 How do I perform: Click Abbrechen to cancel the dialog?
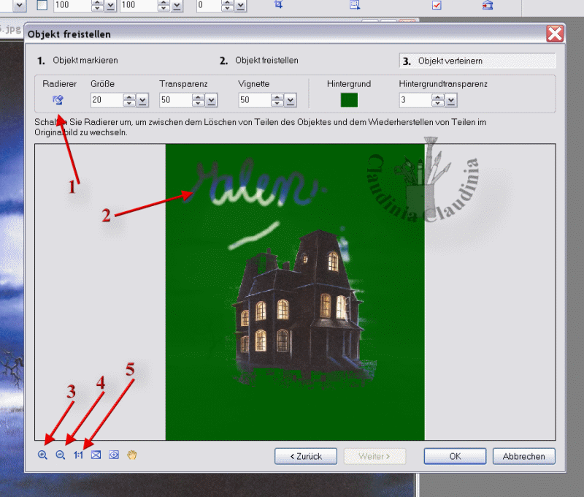pyautogui.click(x=523, y=456)
